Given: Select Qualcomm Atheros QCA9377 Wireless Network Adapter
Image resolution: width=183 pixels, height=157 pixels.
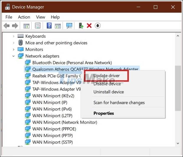Looking at the screenshot, I should point(85,69).
